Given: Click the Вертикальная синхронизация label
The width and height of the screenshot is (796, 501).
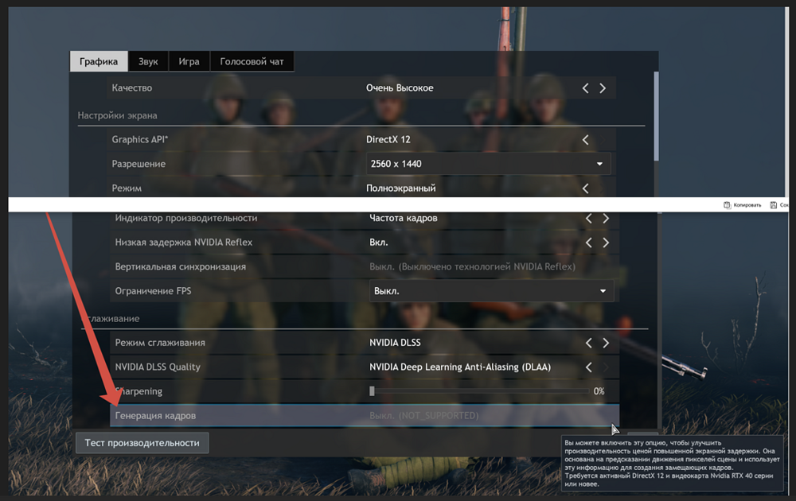Looking at the screenshot, I should pos(180,266).
